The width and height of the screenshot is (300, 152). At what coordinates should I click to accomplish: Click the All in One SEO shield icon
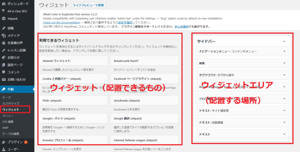[x=4, y=11]
